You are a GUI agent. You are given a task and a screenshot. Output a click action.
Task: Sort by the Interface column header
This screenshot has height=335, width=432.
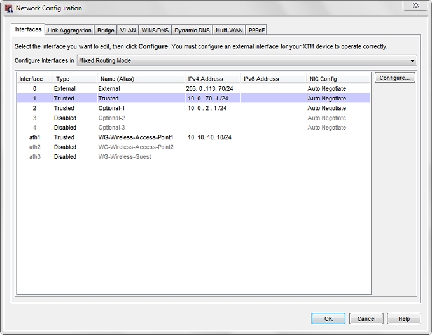(x=35, y=79)
